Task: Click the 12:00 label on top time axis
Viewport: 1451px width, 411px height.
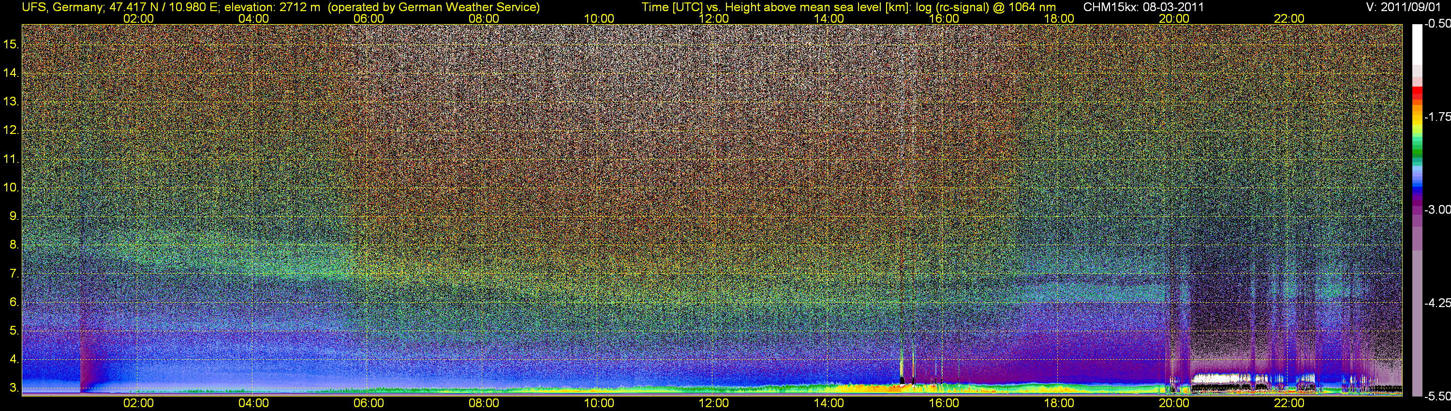Action: click(714, 18)
